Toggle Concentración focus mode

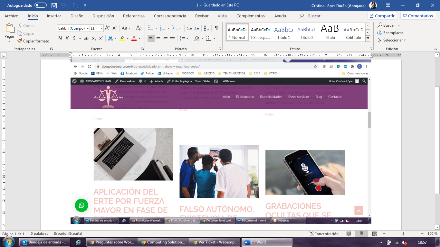point(324,234)
